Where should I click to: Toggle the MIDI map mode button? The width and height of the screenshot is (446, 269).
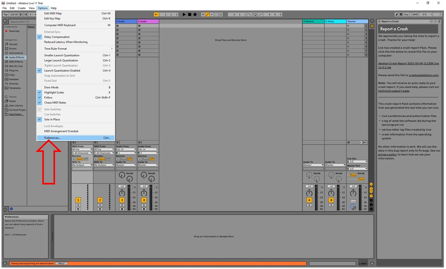[x=415, y=14]
